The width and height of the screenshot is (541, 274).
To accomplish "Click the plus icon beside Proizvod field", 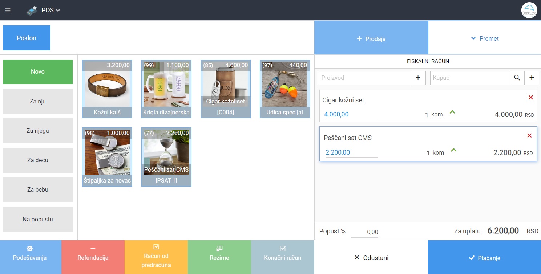I will click(x=418, y=78).
